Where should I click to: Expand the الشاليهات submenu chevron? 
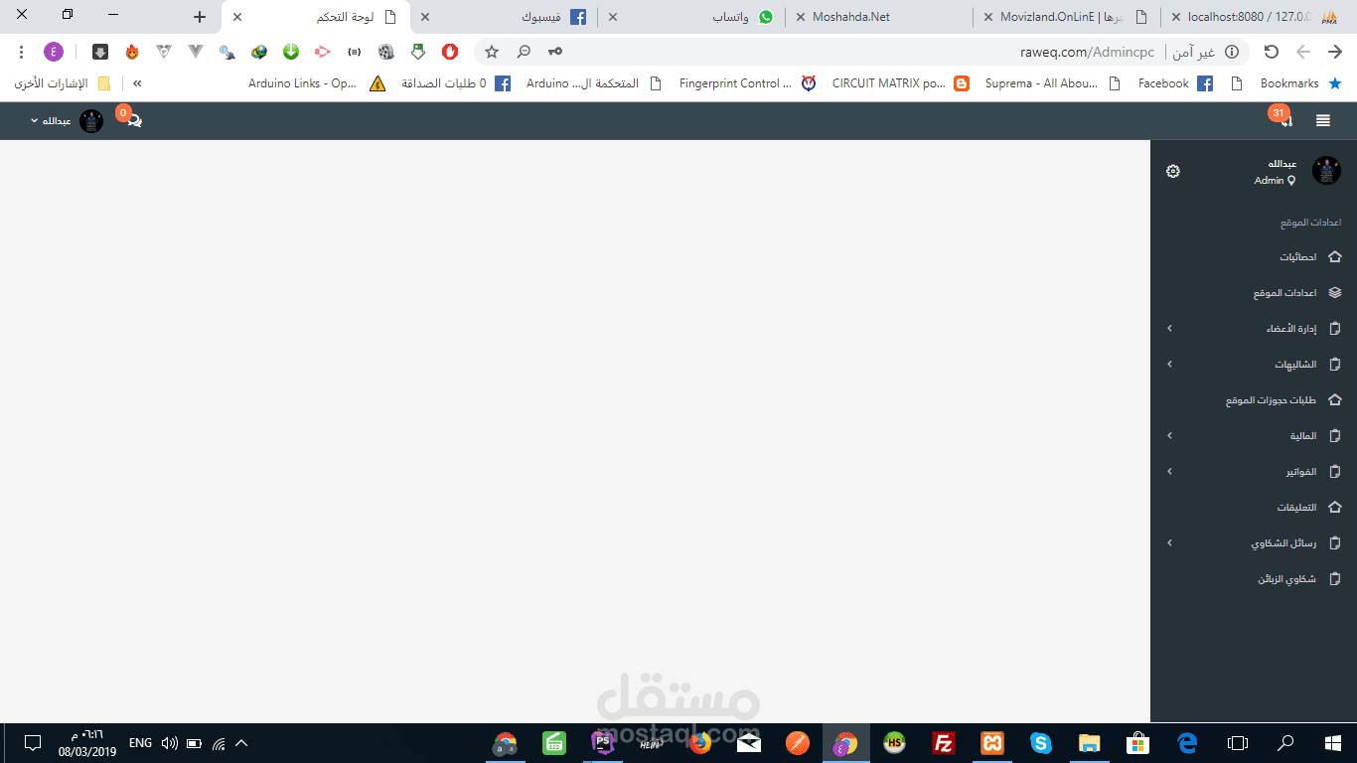pos(1169,365)
